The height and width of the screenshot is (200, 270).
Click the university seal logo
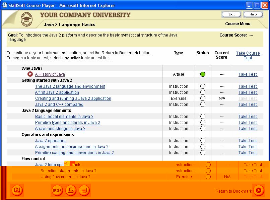click(x=26, y=19)
